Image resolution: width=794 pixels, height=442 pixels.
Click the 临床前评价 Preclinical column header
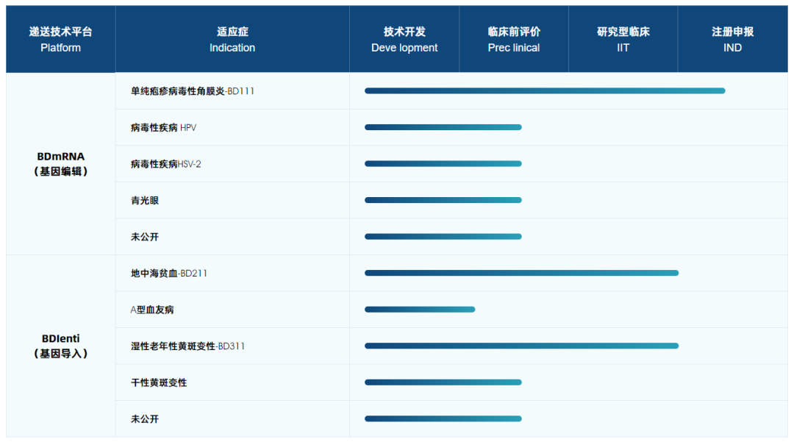coord(513,40)
